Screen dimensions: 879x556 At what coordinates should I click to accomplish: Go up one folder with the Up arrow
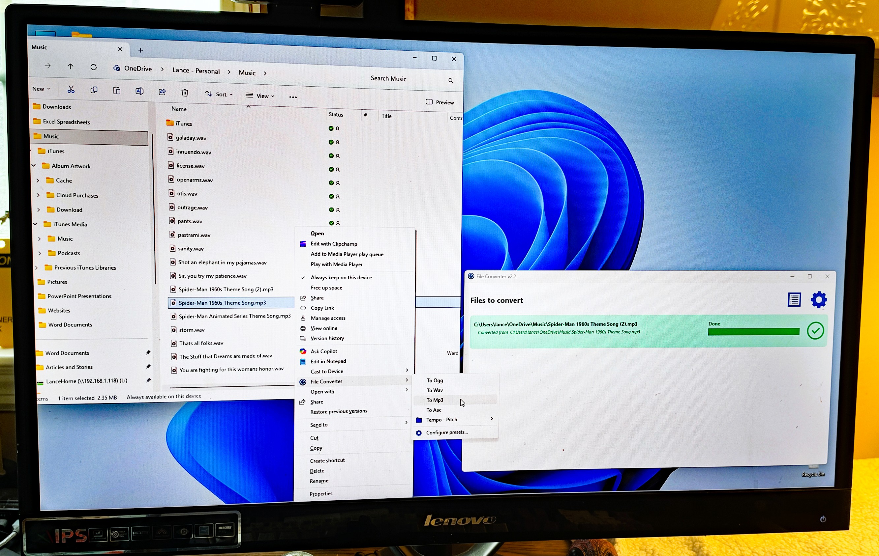[71, 66]
